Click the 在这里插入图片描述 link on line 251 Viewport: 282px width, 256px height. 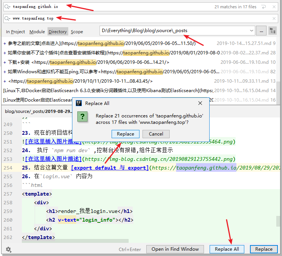click(x=54, y=142)
